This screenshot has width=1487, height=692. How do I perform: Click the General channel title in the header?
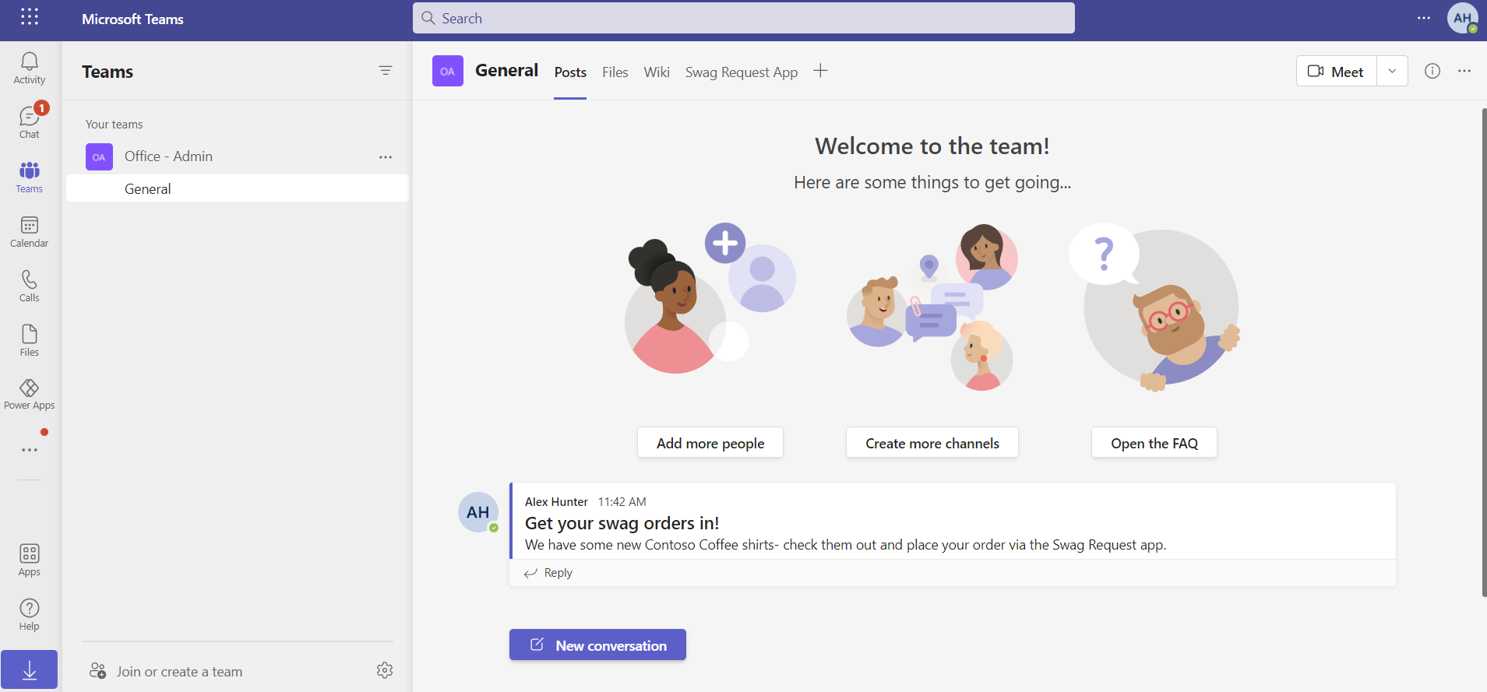[507, 70]
